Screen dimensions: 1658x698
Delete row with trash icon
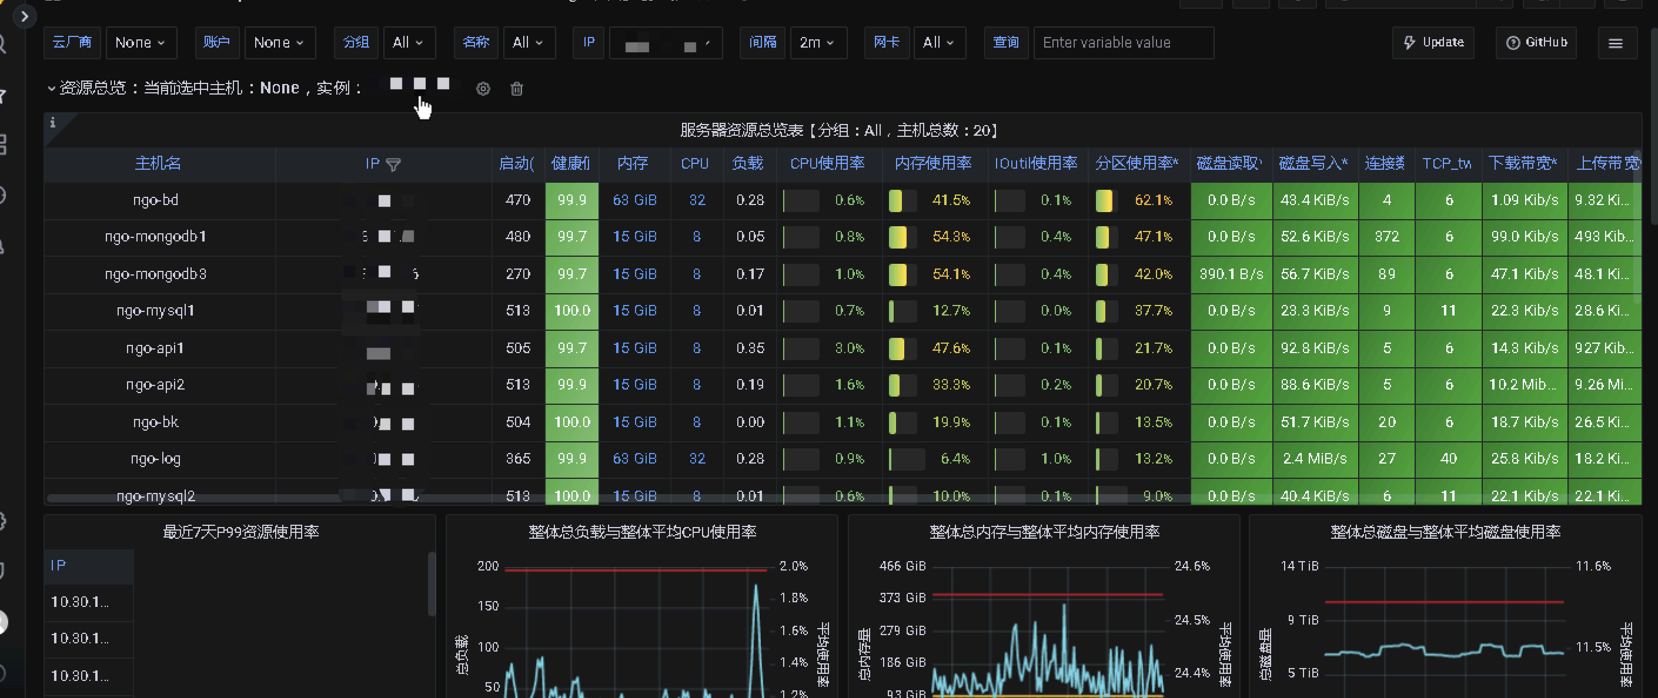pos(517,89)
